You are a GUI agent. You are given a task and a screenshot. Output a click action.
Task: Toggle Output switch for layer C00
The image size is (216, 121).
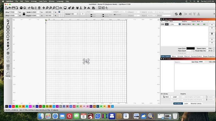click(x=193, y=24)
